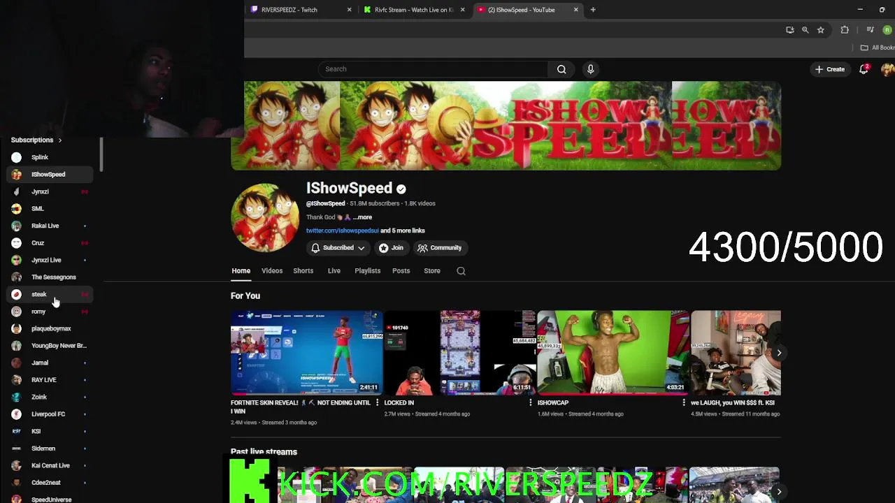895x503 pixels.
Task: Open Chrome profile avatar R
Action: tap(887, 30)
